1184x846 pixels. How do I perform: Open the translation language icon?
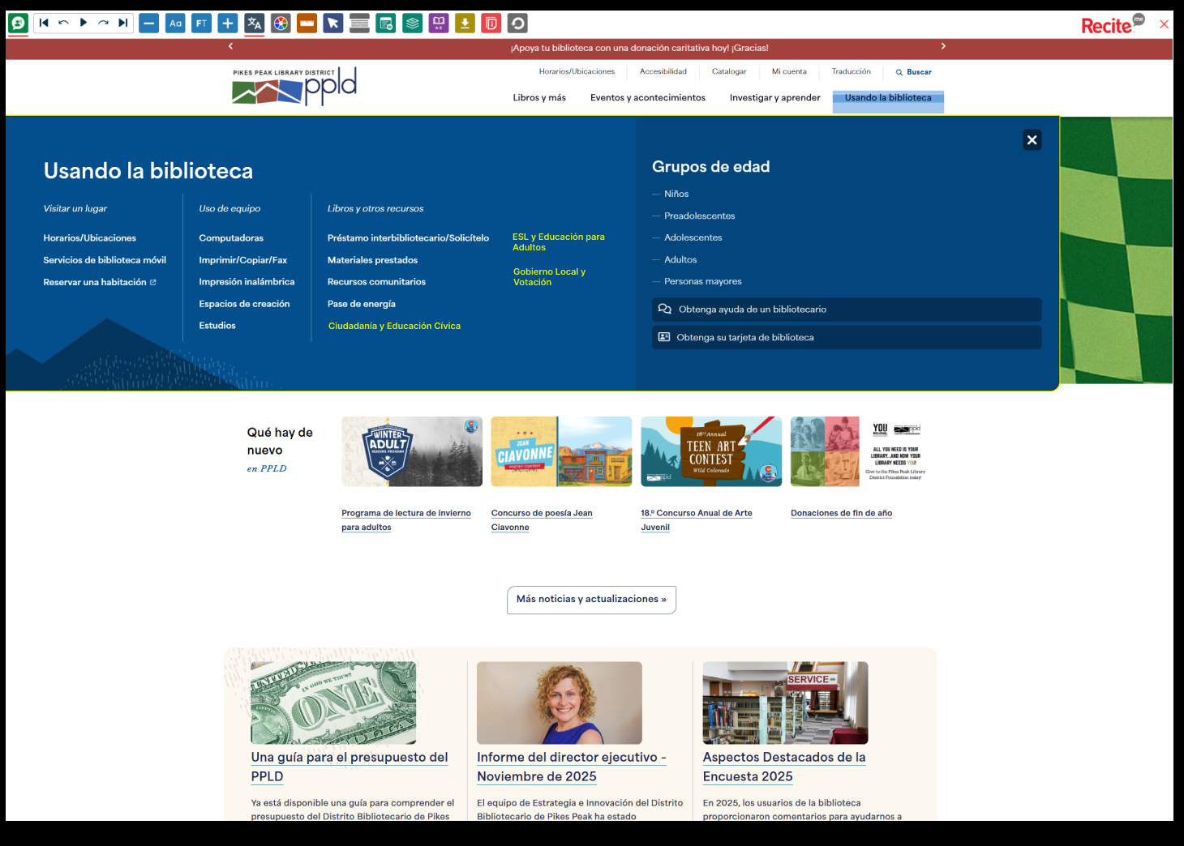(254, 23)
